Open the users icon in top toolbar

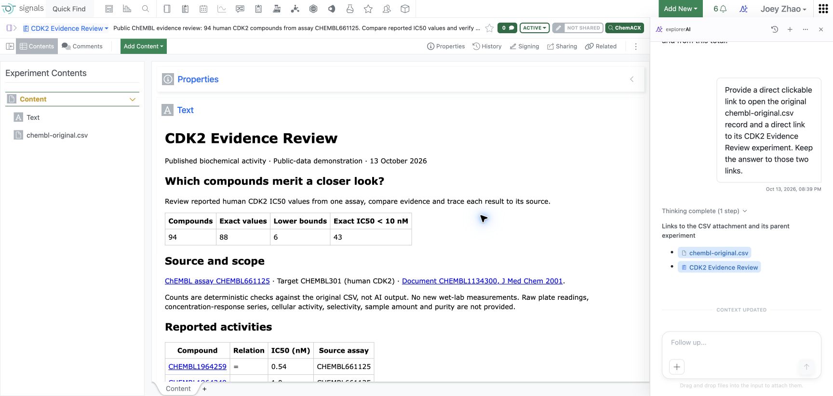coord(387,9)
